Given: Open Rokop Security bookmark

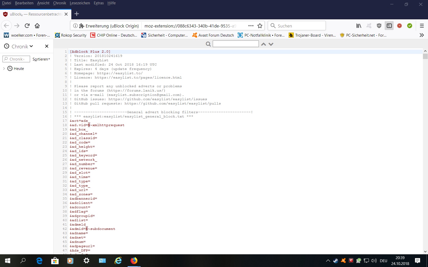Looking at the screenshot, I should tap(71, 35).
